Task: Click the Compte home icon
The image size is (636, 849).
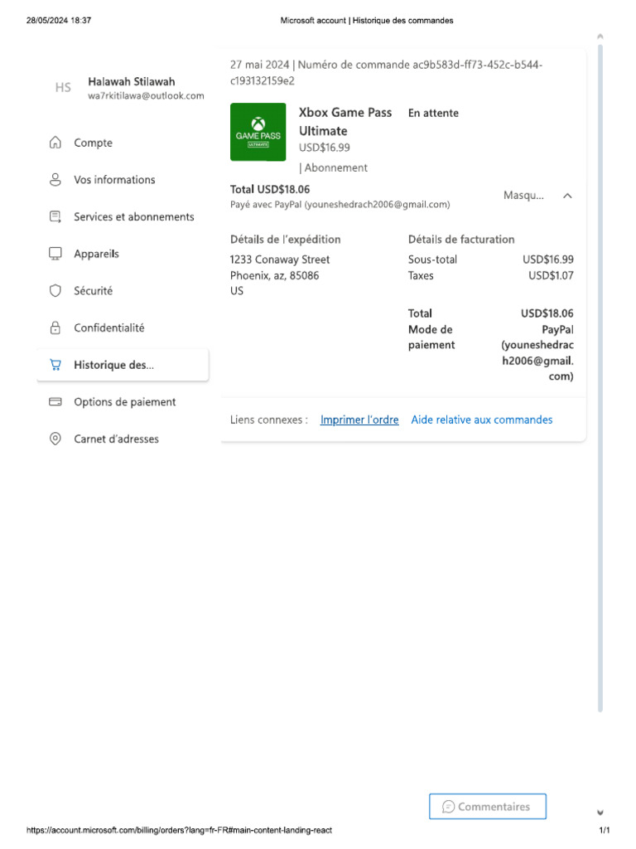Action: [55, 143]
